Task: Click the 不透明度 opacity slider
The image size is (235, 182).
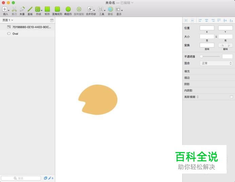Action: tap(210, 56)
